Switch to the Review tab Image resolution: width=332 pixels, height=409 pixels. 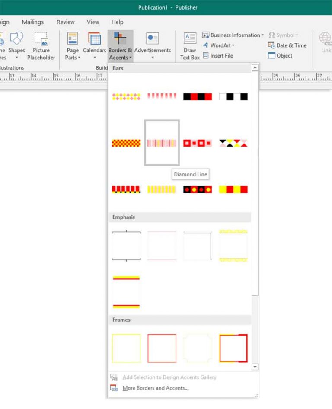(65, 22)
